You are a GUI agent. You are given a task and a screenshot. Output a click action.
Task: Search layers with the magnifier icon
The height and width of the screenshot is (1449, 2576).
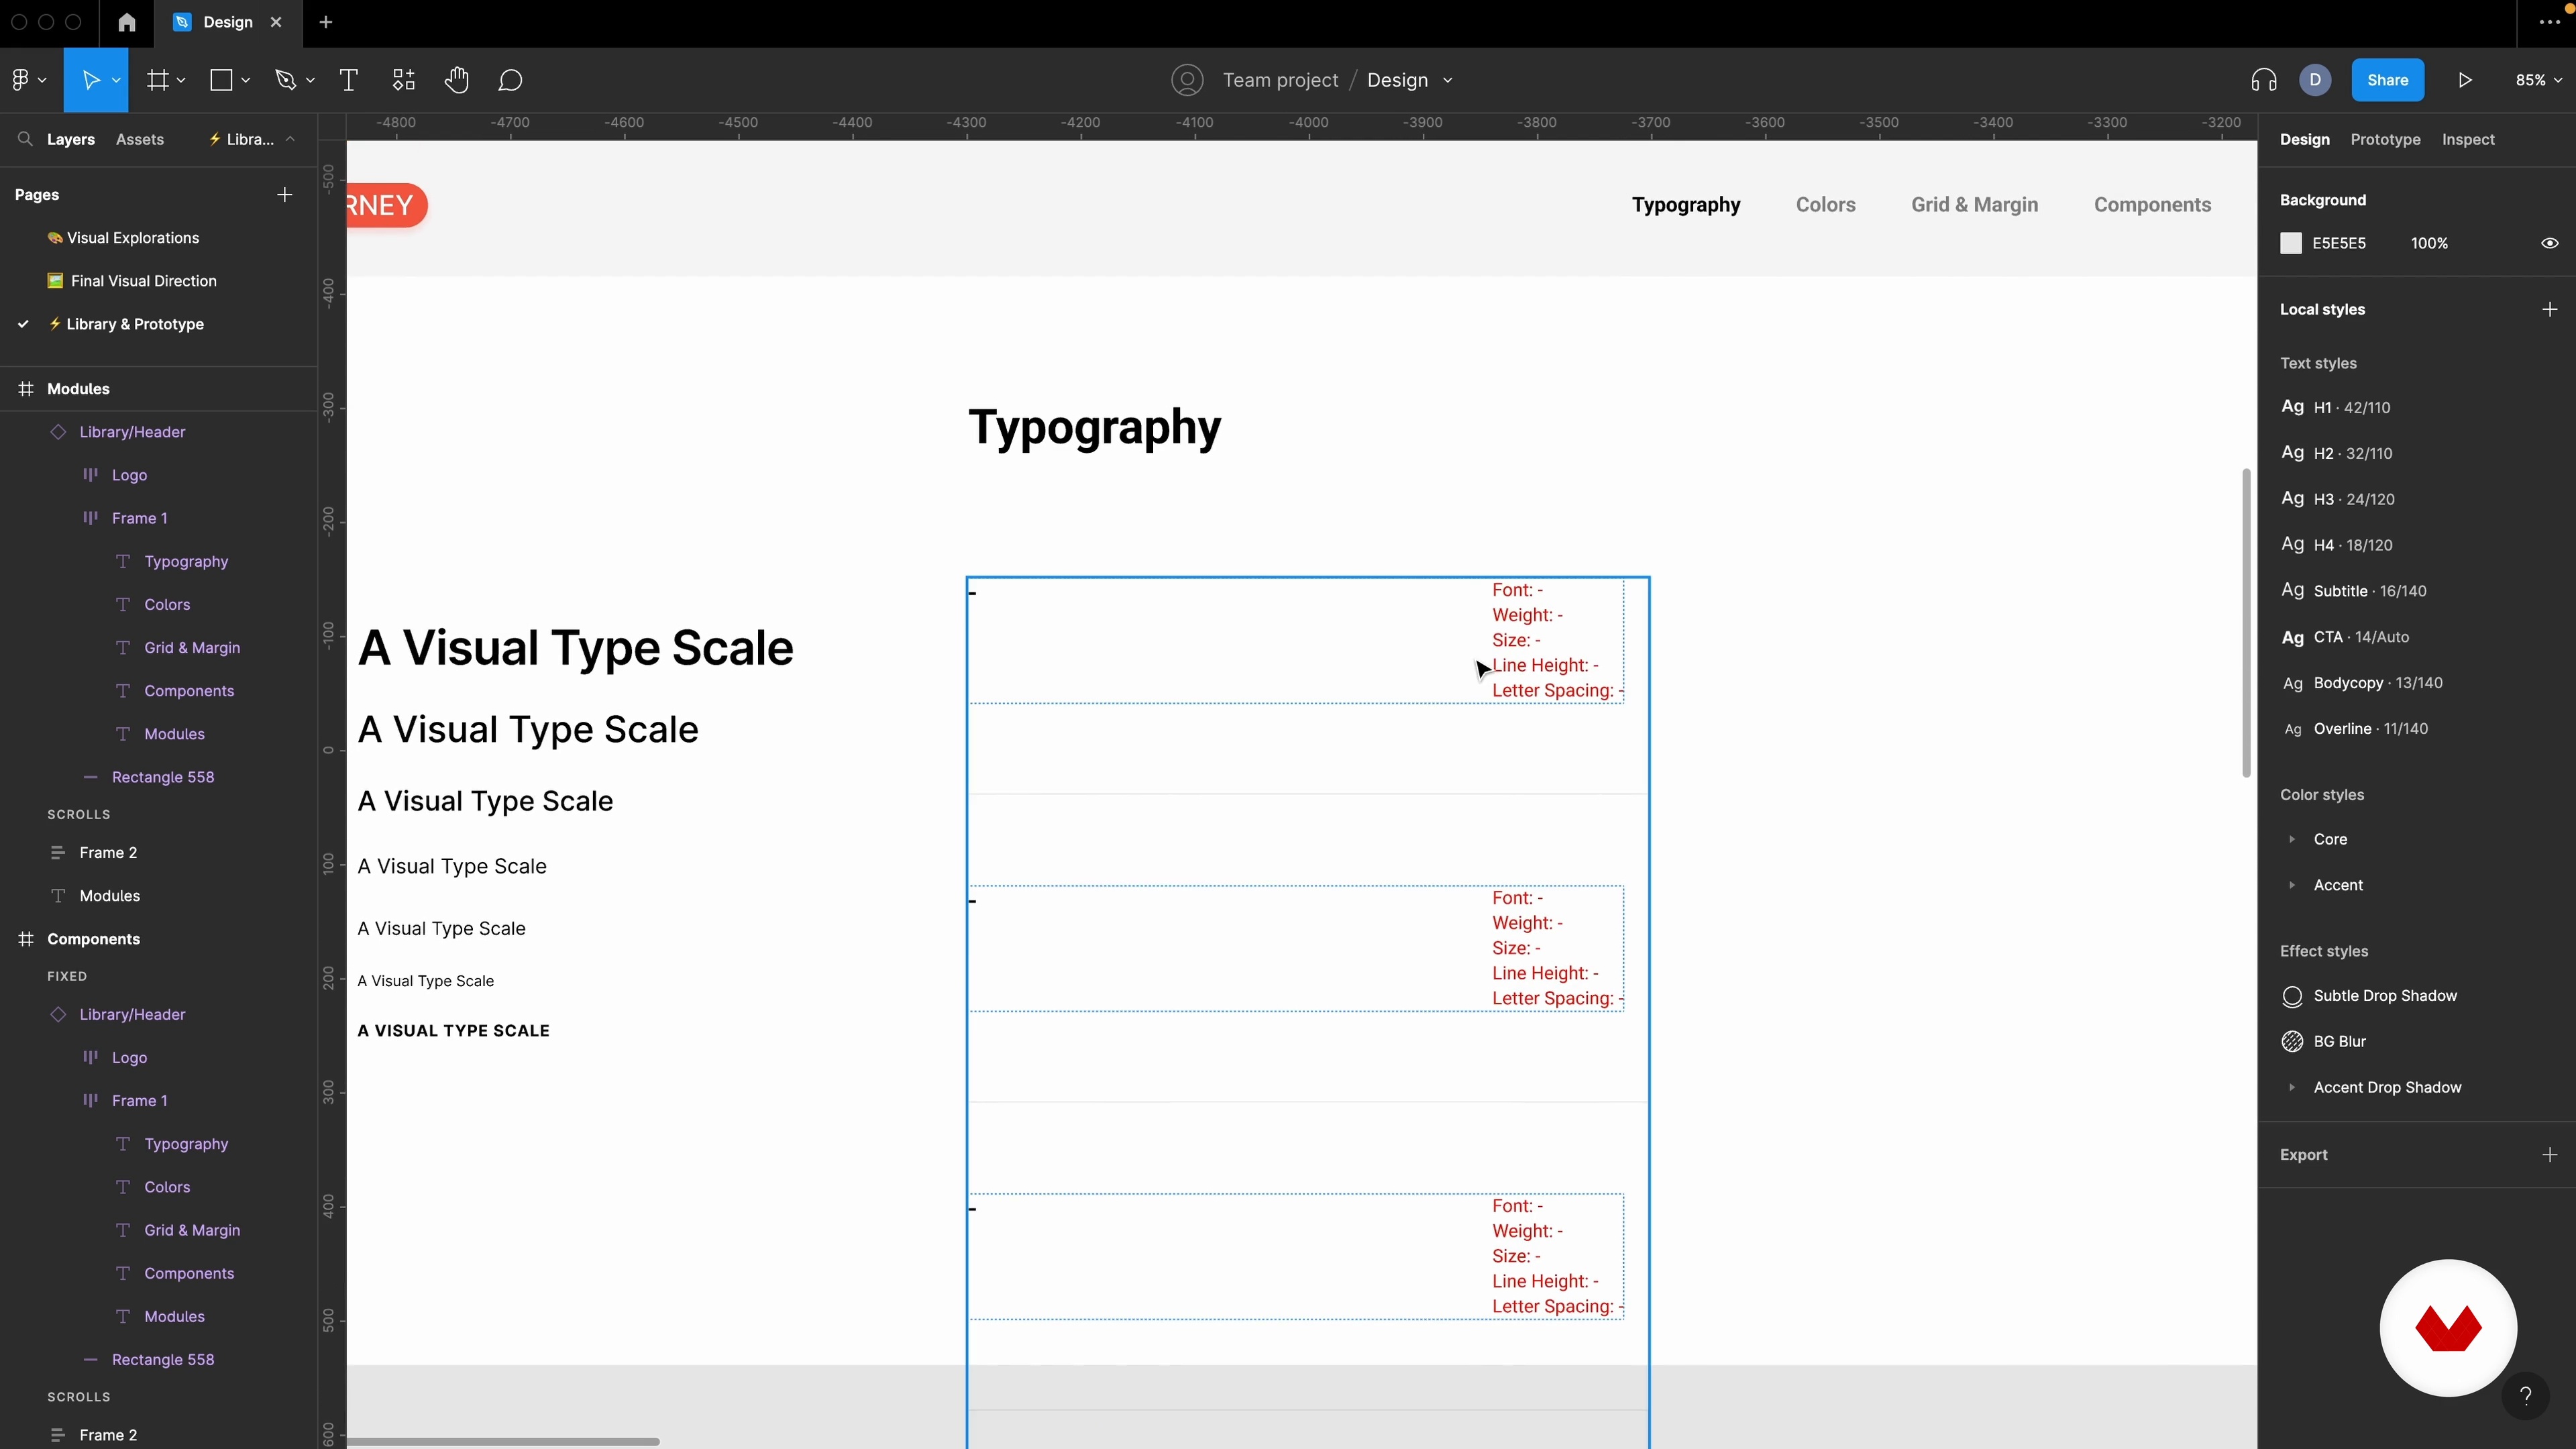point(25,139)
